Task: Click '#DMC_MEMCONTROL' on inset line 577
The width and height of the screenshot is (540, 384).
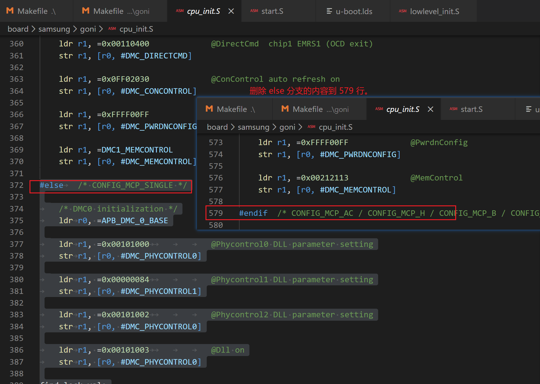Action: tap(356, 190)
